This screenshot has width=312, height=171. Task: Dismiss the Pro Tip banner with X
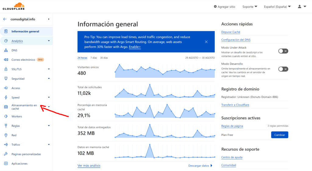tap(206, 42)
